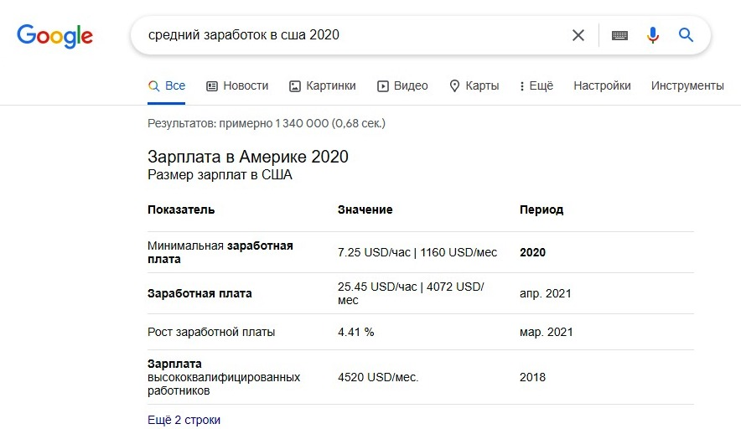Click the play icon beside Видео
The height and width of the screenshot is (429, 741).
[x=383, y=85]
